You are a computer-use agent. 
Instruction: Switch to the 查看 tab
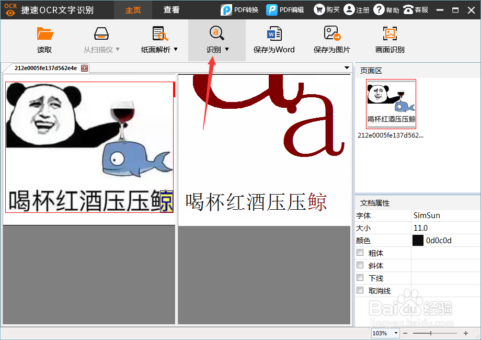coord(171,10)
